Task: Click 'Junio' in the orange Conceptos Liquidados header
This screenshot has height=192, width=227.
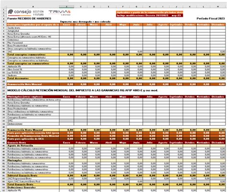Action: click(x=136, y=25)
